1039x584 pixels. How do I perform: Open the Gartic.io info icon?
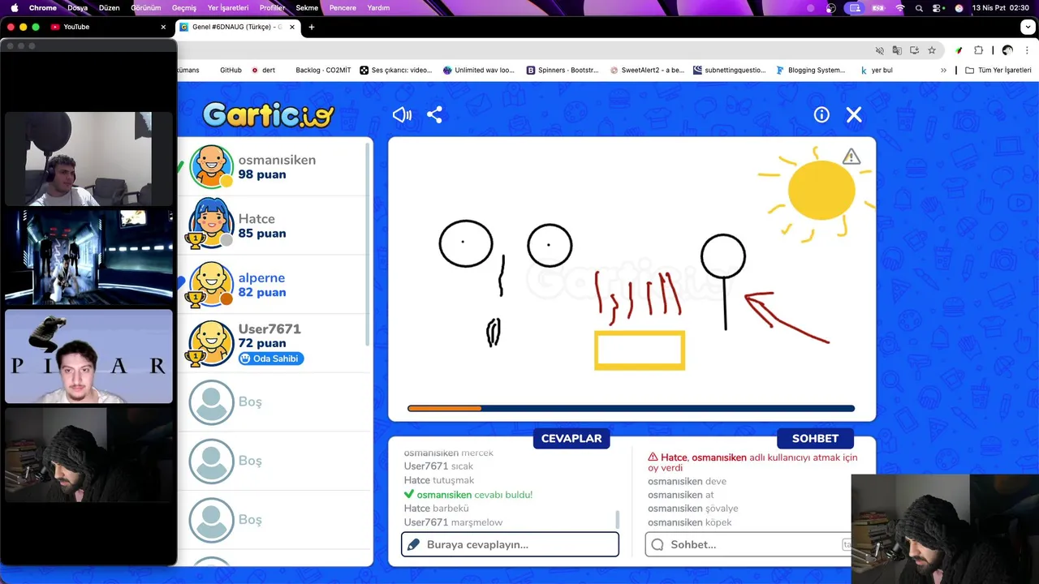(x=821, y=115)
